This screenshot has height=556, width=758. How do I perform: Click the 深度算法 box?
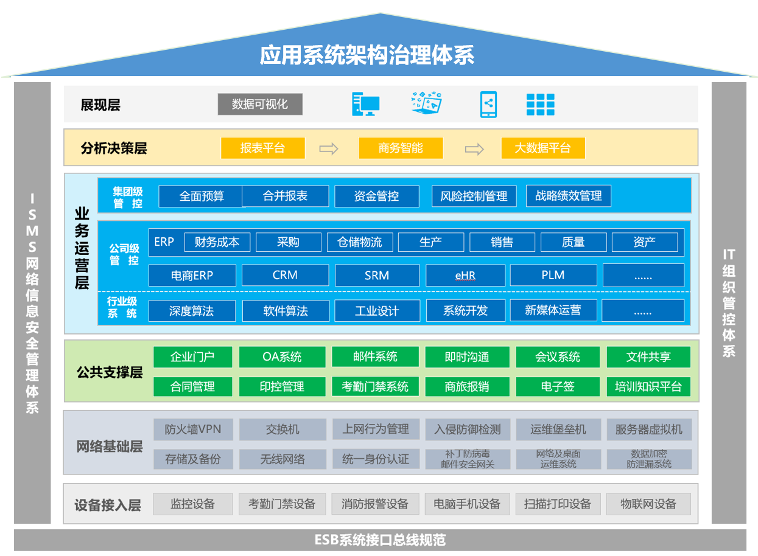192,311
